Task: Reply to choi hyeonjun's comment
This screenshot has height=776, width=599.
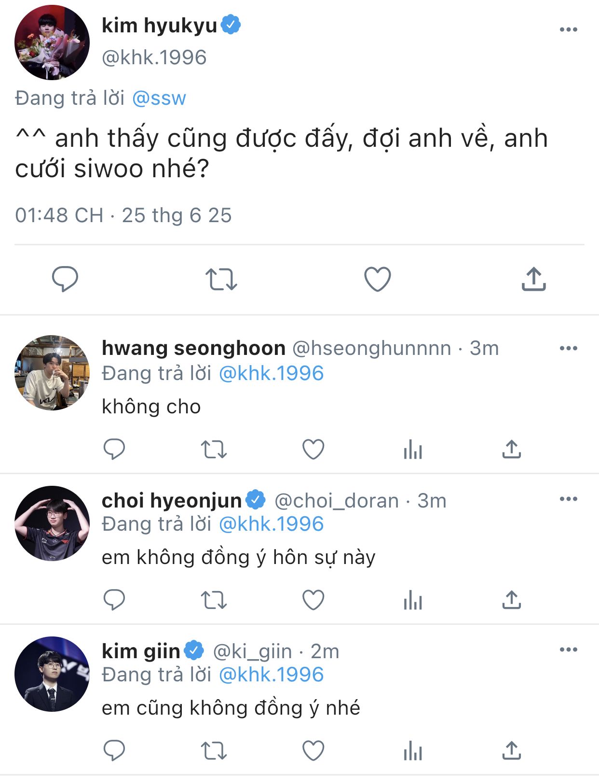Action: coord(114,600)
